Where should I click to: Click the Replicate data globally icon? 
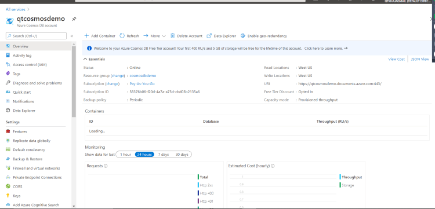coord(8,141)
